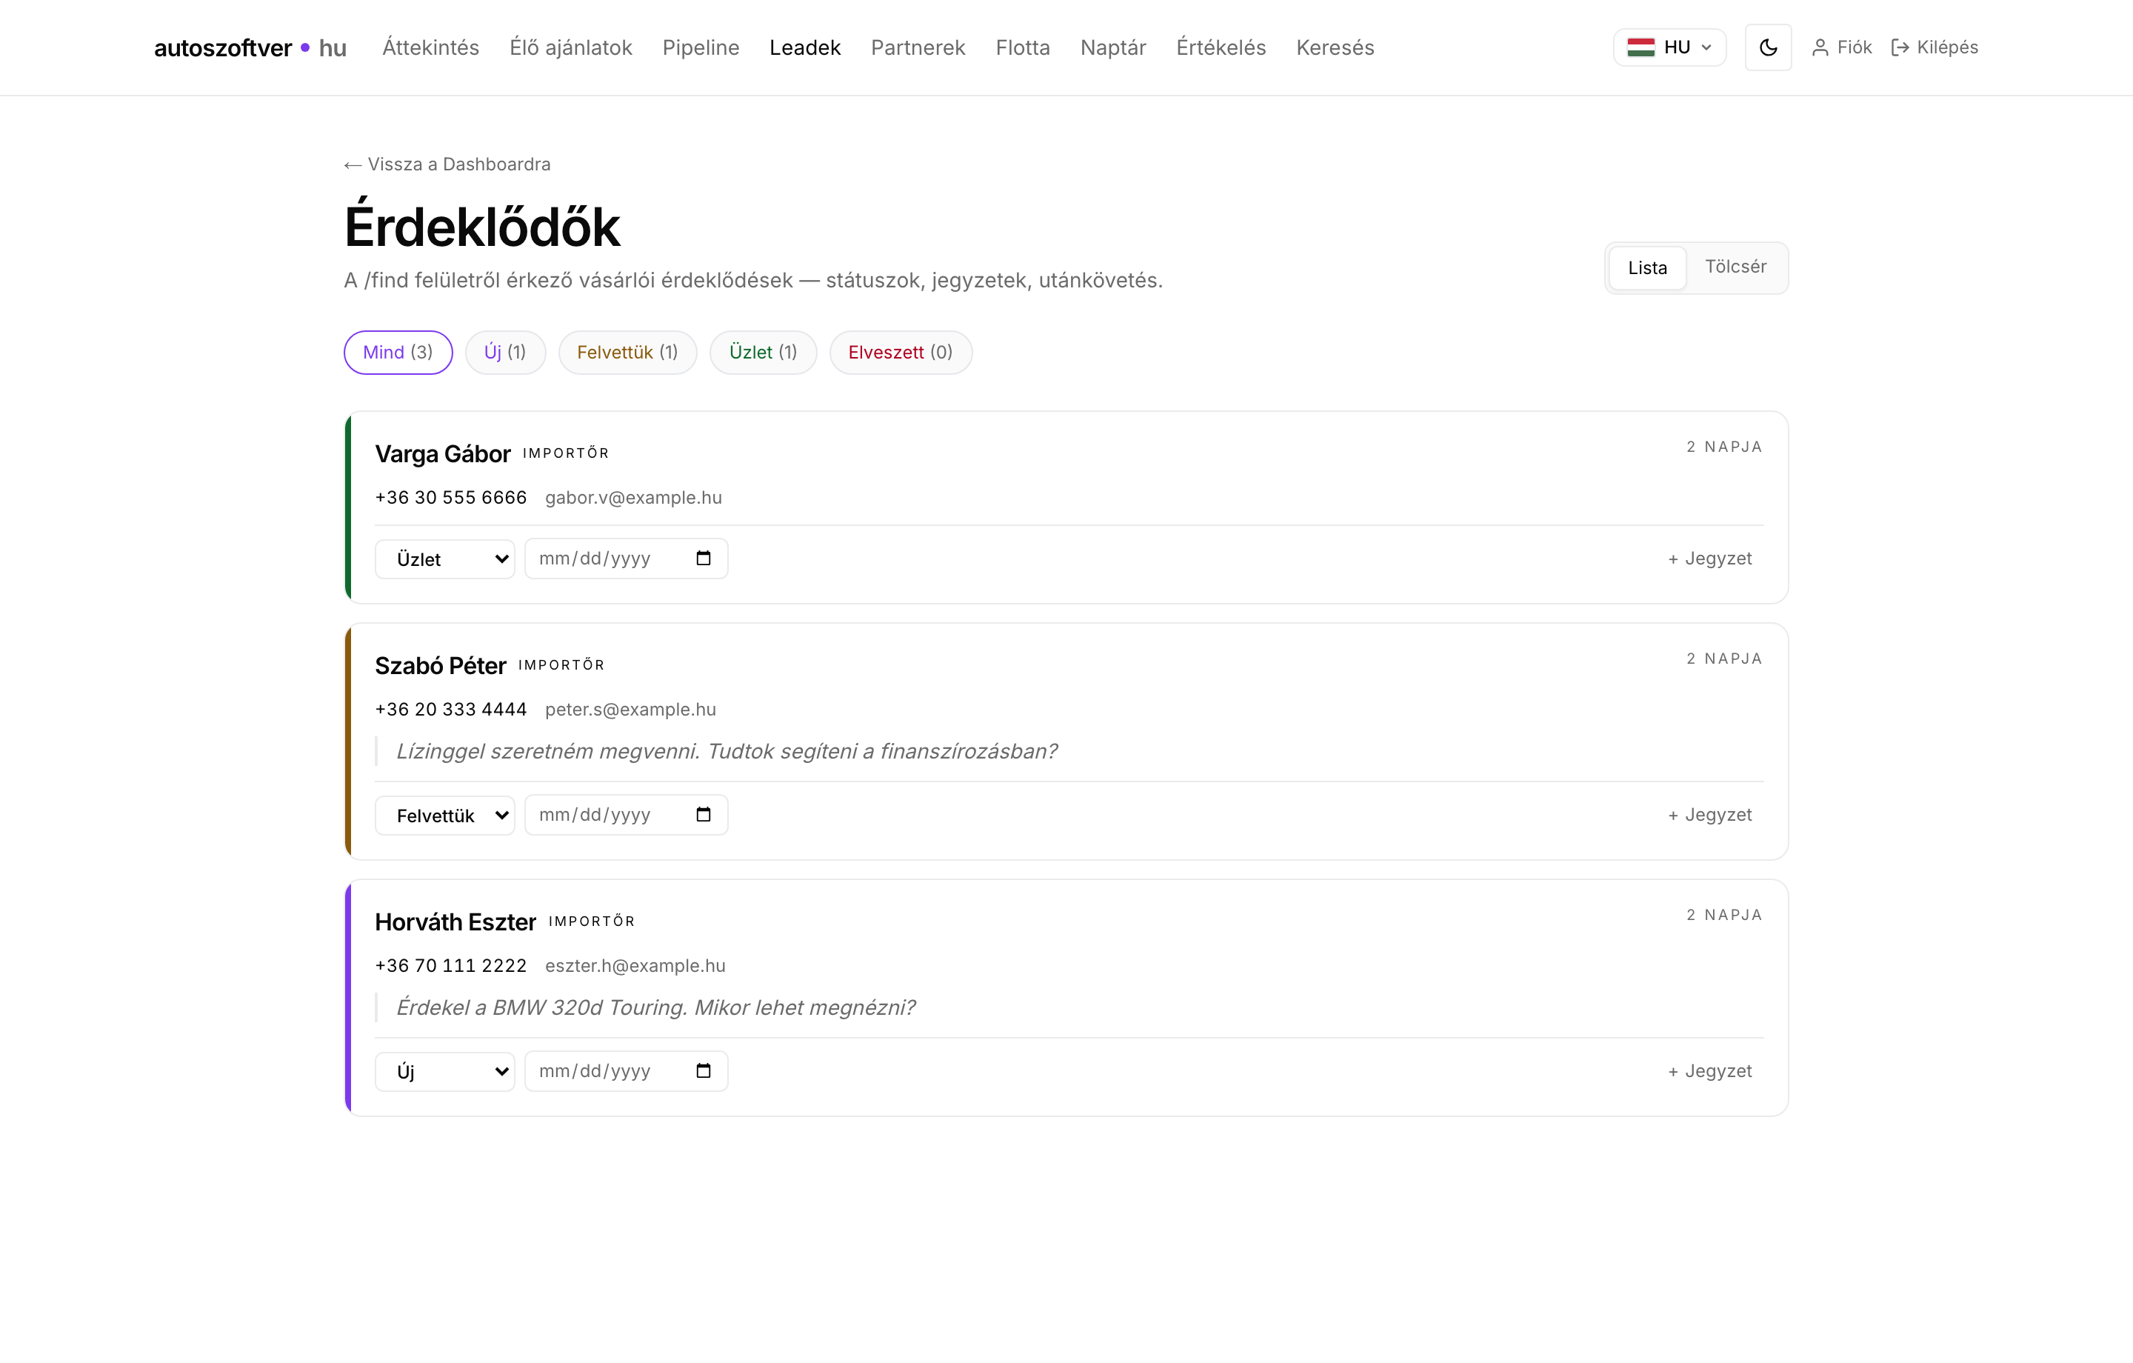The image size is (2133, 1363).
Task: Click phone number +36 30 555 6666
Action: click(451, 497)
